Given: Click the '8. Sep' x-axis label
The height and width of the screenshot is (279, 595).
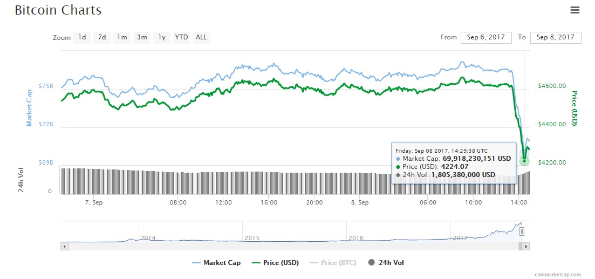Looking at the screenshot, I should 360,202.
